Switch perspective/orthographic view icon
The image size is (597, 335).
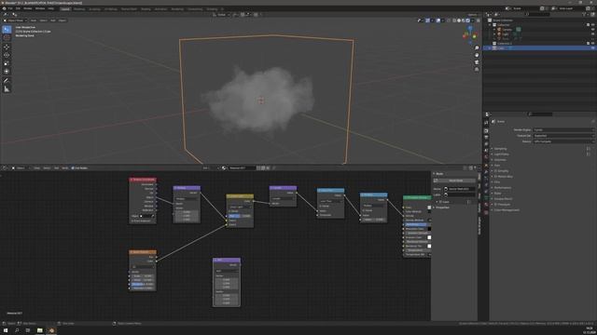point(477,69)
